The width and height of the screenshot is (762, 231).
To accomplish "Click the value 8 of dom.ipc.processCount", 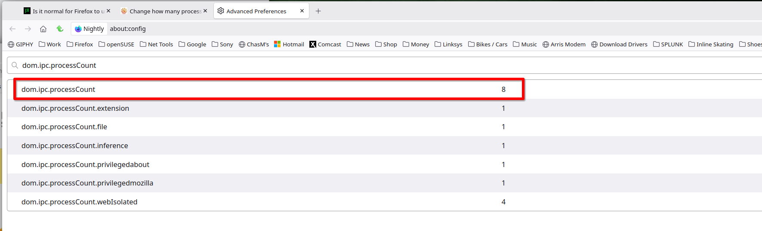I will 503,89.
